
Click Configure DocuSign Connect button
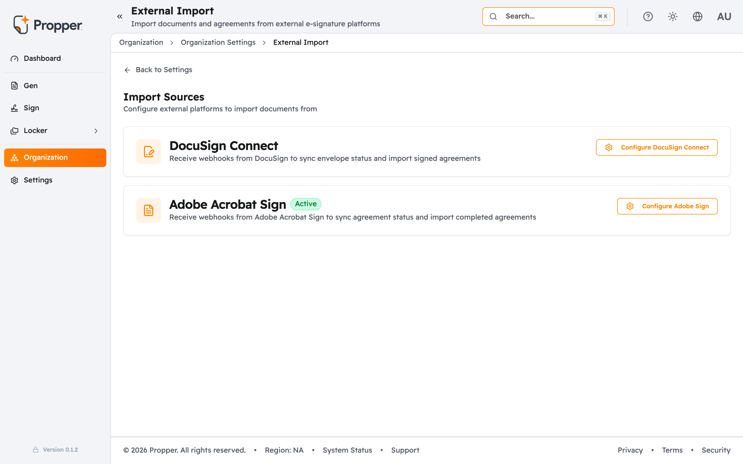coord(657,147)
